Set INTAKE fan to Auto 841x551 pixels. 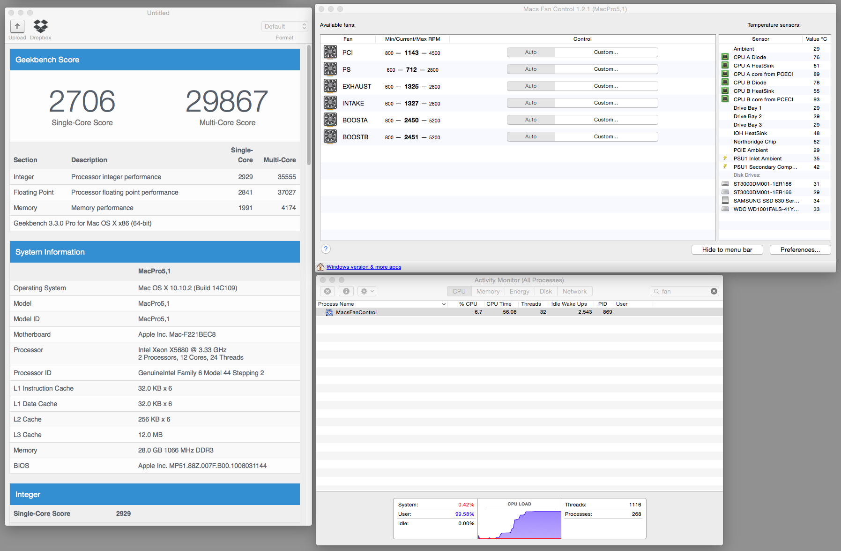coord(531,103)
